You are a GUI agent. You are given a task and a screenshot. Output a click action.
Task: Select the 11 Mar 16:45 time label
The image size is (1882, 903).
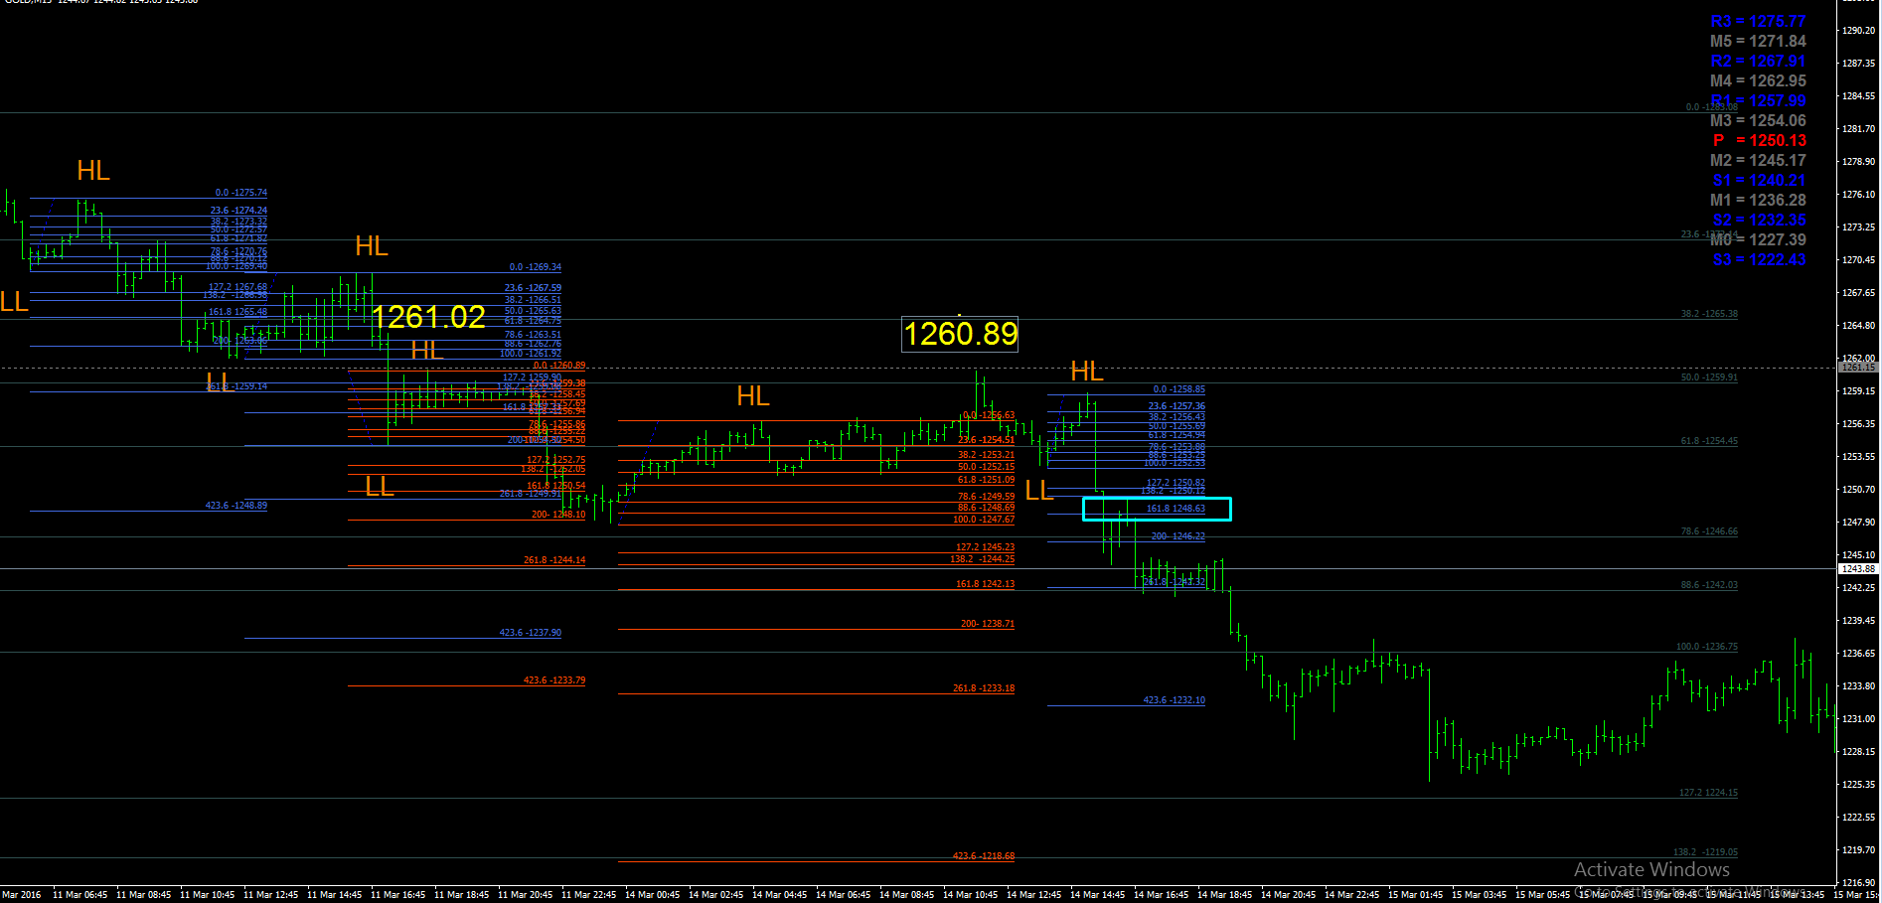(398, 895)
